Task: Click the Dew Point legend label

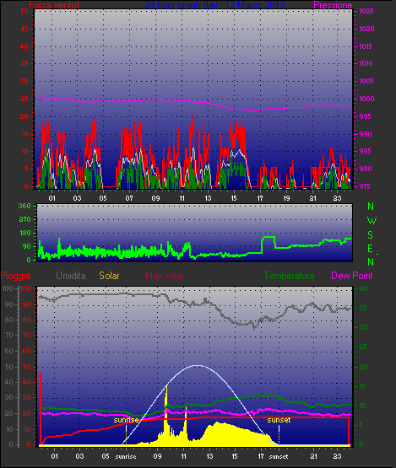Action: click(352, 276)
